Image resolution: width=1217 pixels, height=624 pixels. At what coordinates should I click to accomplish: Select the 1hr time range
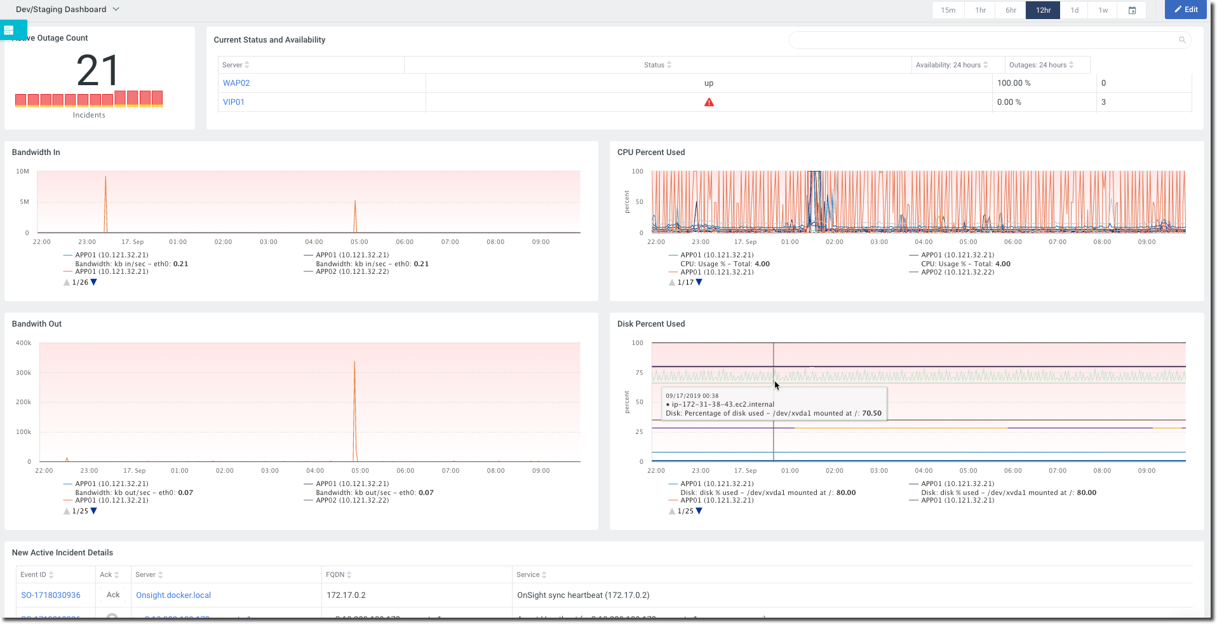click(x=980, y=10)
